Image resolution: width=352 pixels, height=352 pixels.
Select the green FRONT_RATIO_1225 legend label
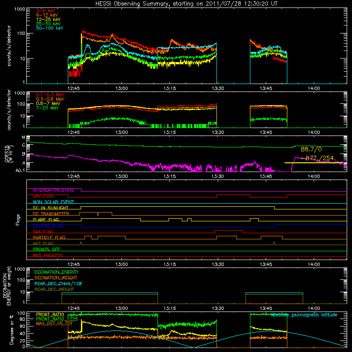pos(57,319)
